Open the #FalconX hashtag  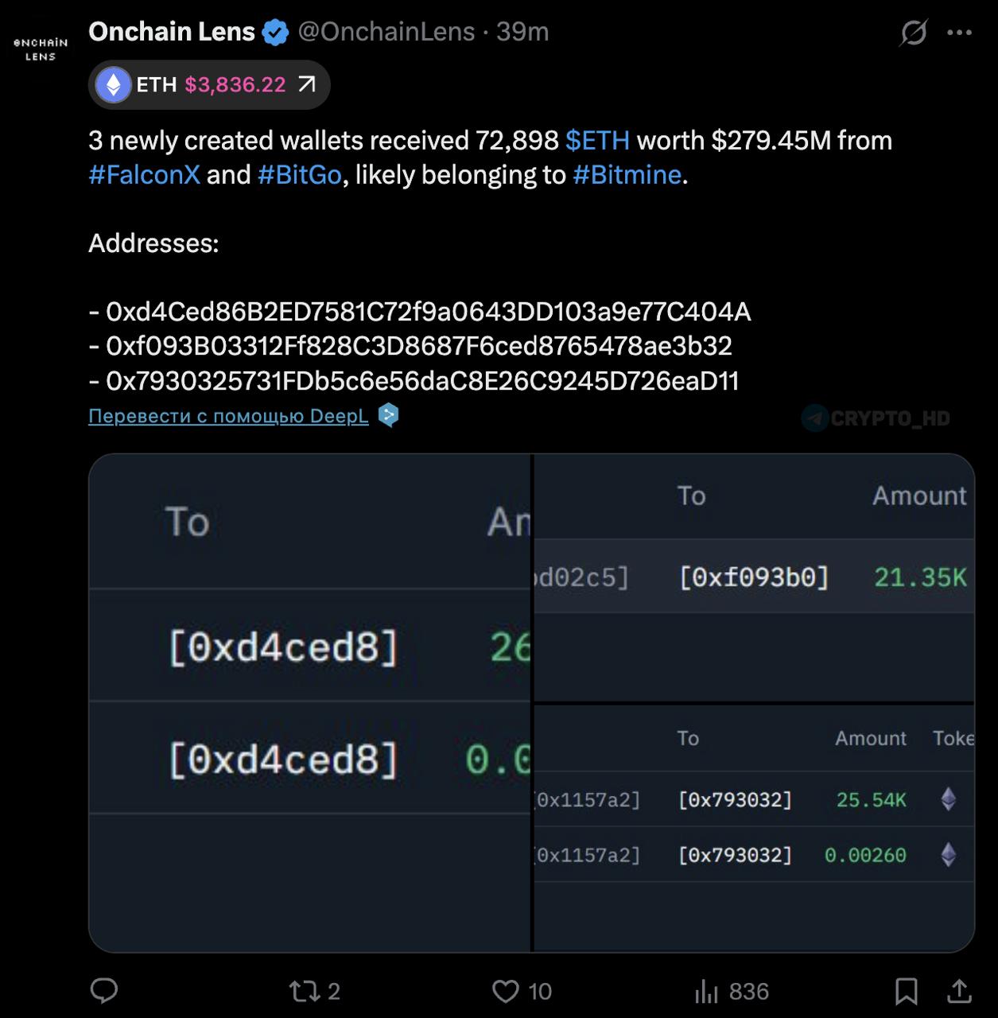point(144,175)
